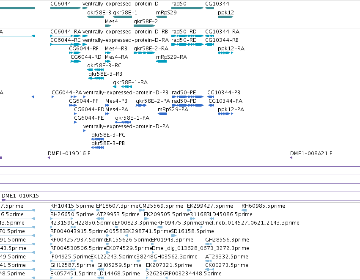
Task: Select the EP18607.3prime EST label
Action: click(x=117, y=206)
